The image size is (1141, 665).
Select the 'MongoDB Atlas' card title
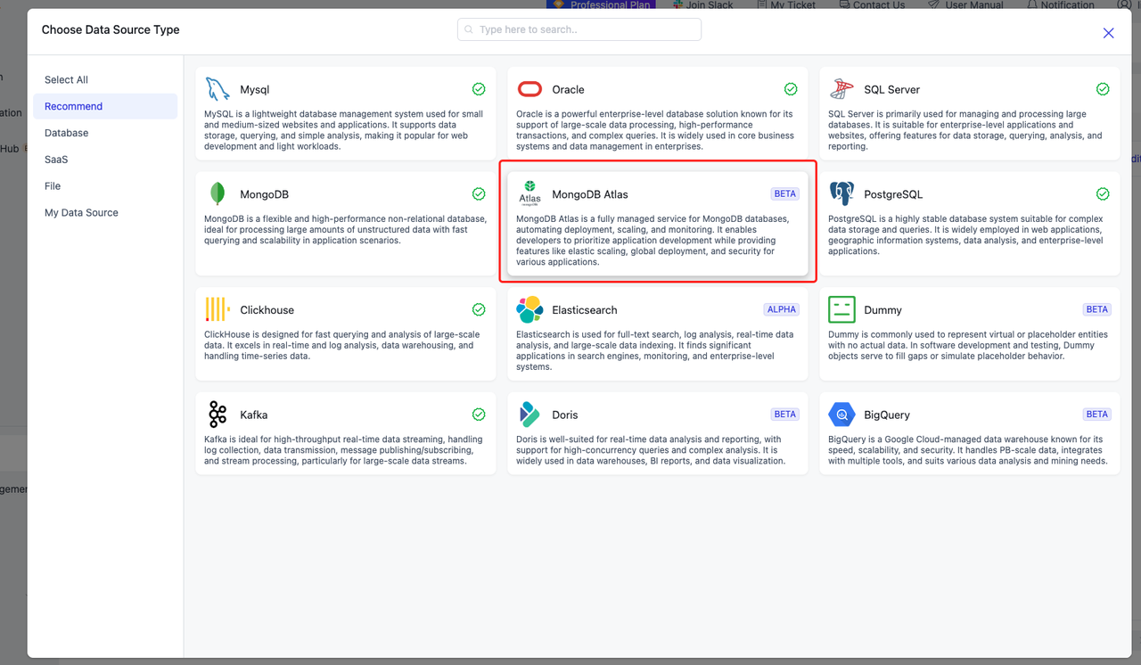click(590, 194)
